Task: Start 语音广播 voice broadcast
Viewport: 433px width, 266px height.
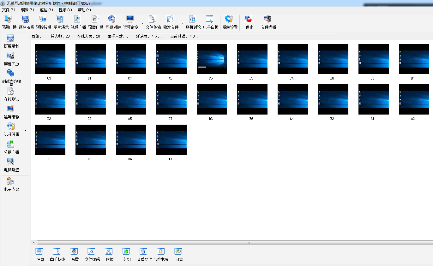Action: [96, 22]
